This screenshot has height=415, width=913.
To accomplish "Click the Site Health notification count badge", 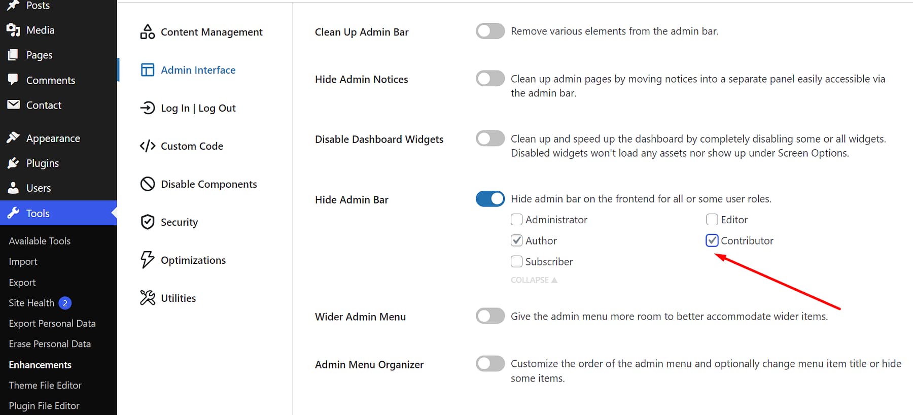I will coord(65,303).
